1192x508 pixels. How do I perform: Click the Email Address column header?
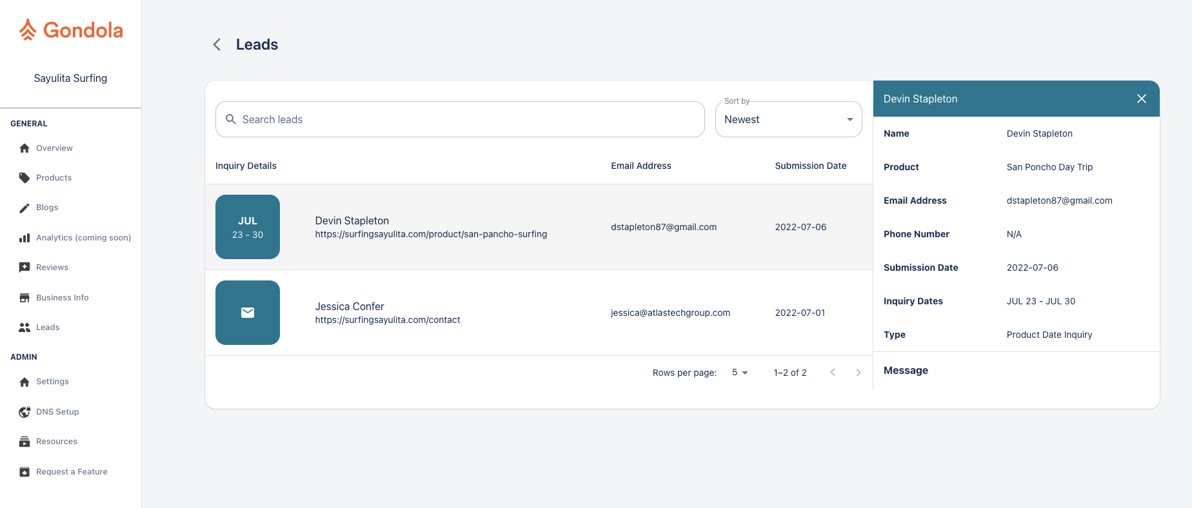point(641,166)
